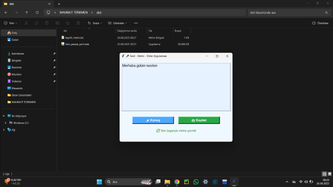
Task: Show hidden system tray icons chevron
Action: point(287,182)
